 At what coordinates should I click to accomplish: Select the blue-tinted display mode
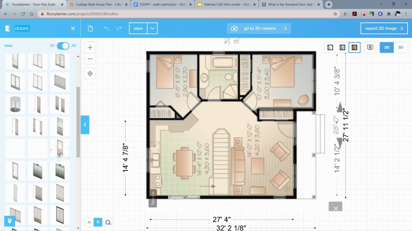[342, 47]
